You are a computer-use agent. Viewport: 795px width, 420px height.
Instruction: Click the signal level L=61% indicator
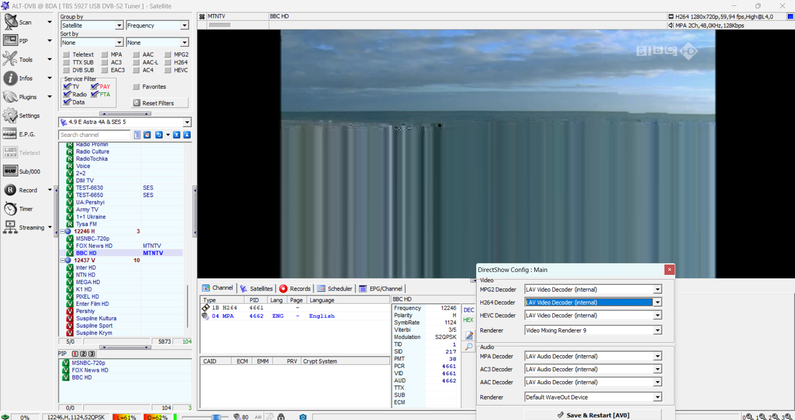tap(126, 417)
